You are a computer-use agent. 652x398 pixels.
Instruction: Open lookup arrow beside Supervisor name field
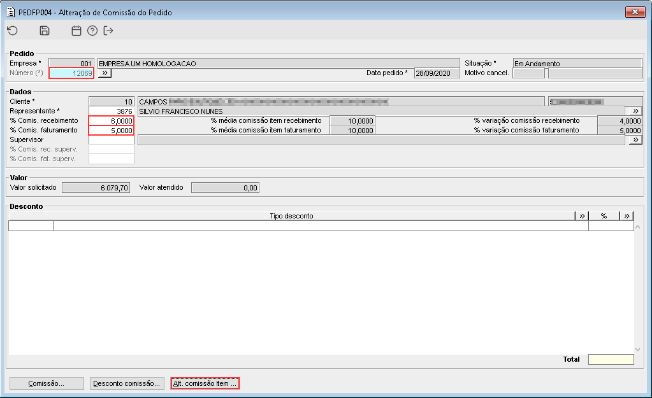[x=636, y=139]
